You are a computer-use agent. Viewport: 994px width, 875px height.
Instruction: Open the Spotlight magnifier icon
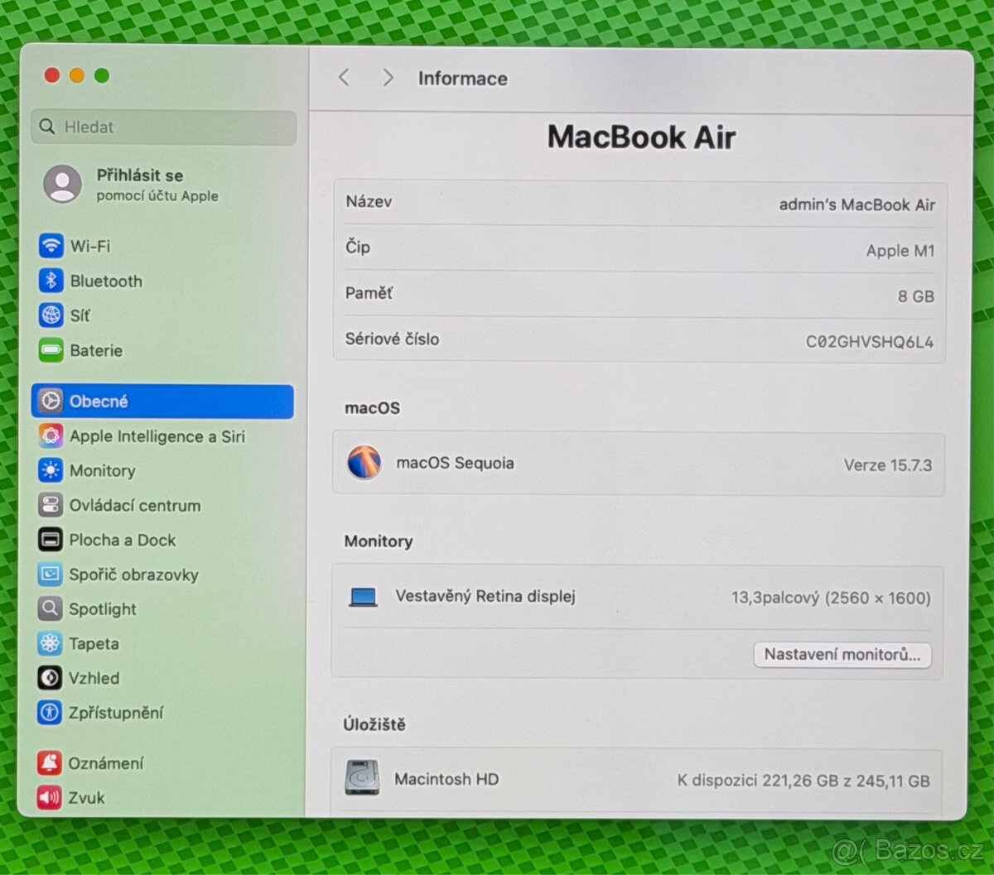point(50,608)
